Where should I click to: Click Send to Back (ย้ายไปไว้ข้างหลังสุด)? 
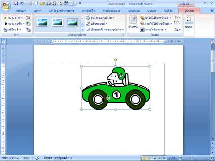pyautogui.click(x=156, y=24)
